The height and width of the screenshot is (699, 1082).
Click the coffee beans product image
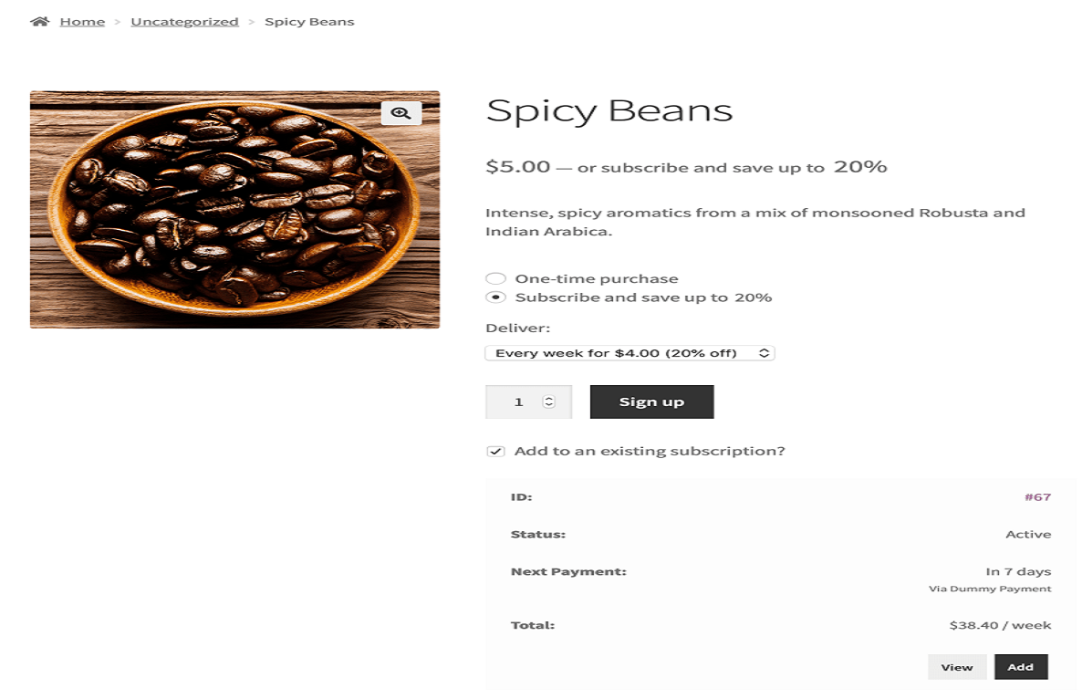pyautogui.click(x=234, y=210)
